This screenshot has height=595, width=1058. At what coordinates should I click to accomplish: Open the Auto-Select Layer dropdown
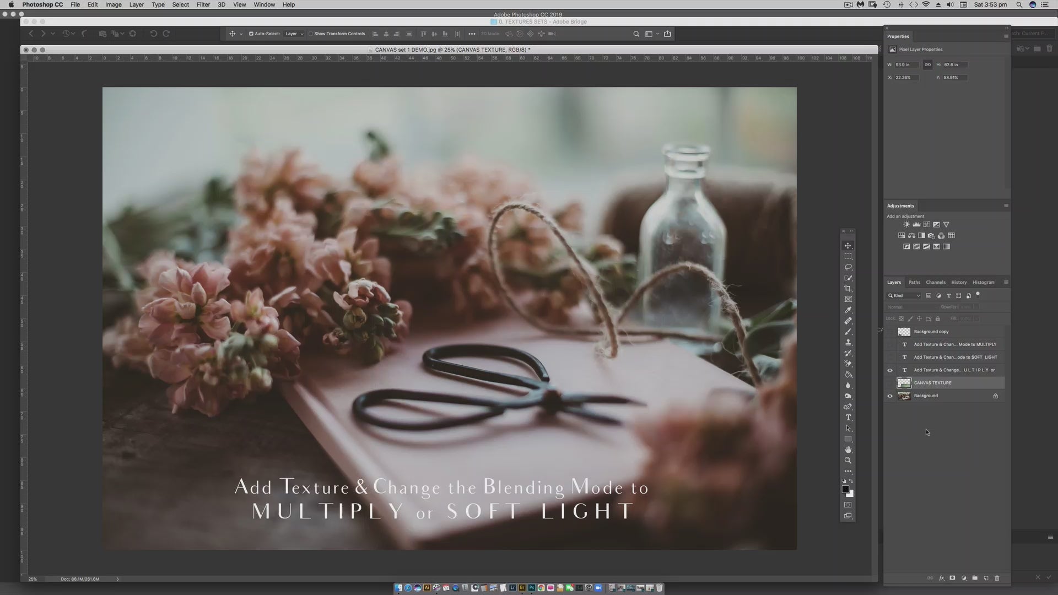pos(294,34)
